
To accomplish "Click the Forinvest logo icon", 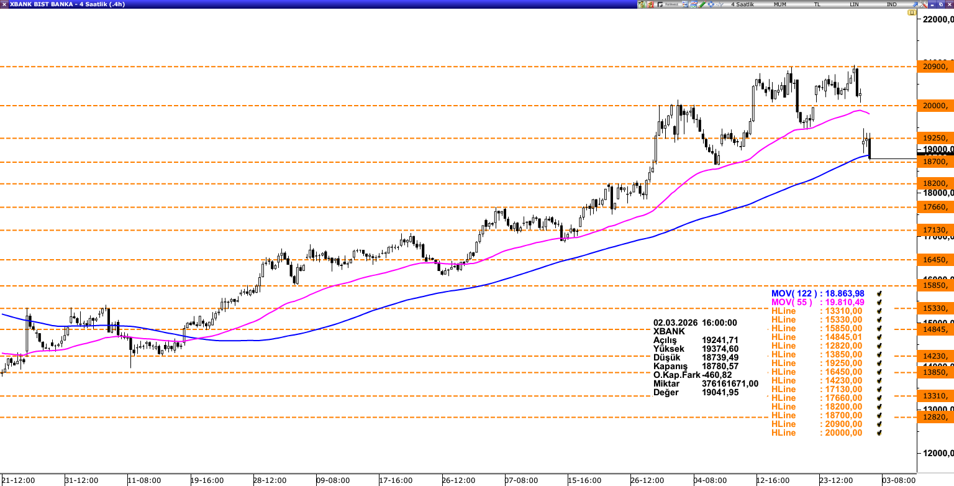I will [668, 4].
